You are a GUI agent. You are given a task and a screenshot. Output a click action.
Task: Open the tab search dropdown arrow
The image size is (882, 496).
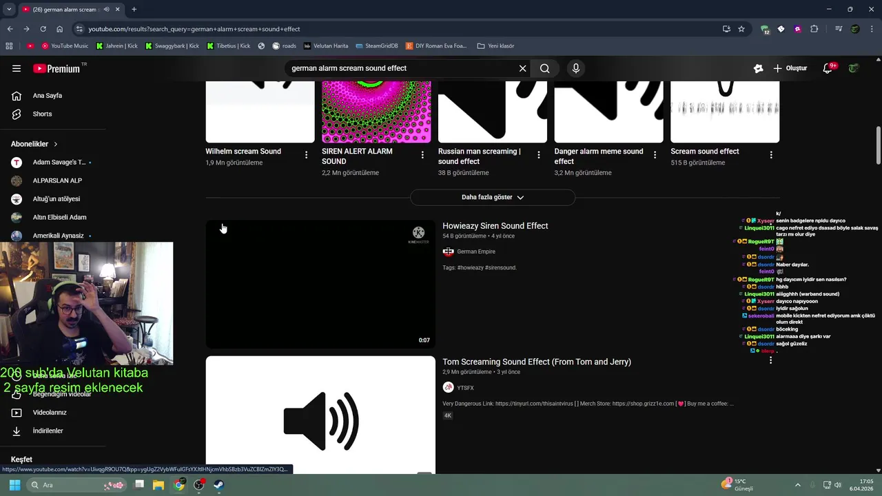[9, 9]
